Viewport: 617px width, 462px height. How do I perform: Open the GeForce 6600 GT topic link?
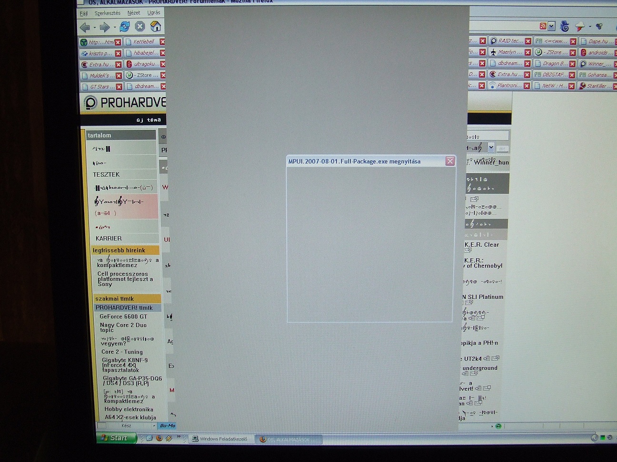[123, 317]
